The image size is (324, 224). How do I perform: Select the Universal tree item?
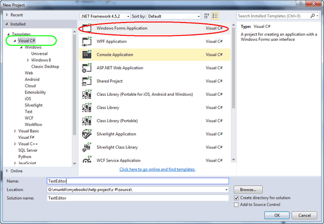pyautogui.click(x=39, y=53)
